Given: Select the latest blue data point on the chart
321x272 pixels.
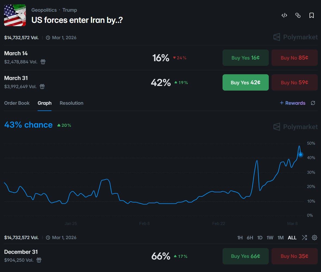Looking at the screenshot, I should (301, 154).
